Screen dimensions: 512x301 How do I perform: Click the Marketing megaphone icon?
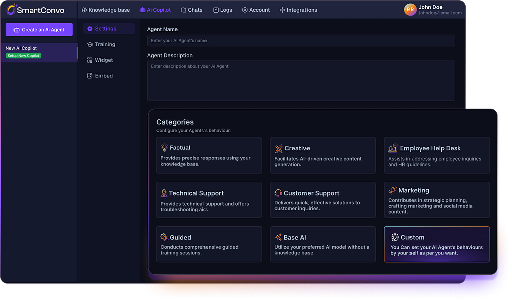click(392, 190)
